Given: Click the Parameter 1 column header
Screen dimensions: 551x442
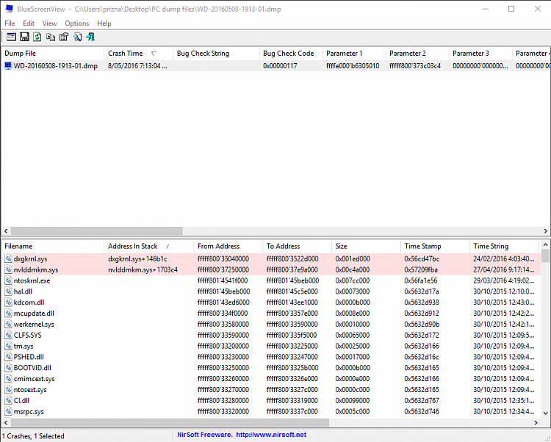Looking at the screenshot, I should (354, 54).
